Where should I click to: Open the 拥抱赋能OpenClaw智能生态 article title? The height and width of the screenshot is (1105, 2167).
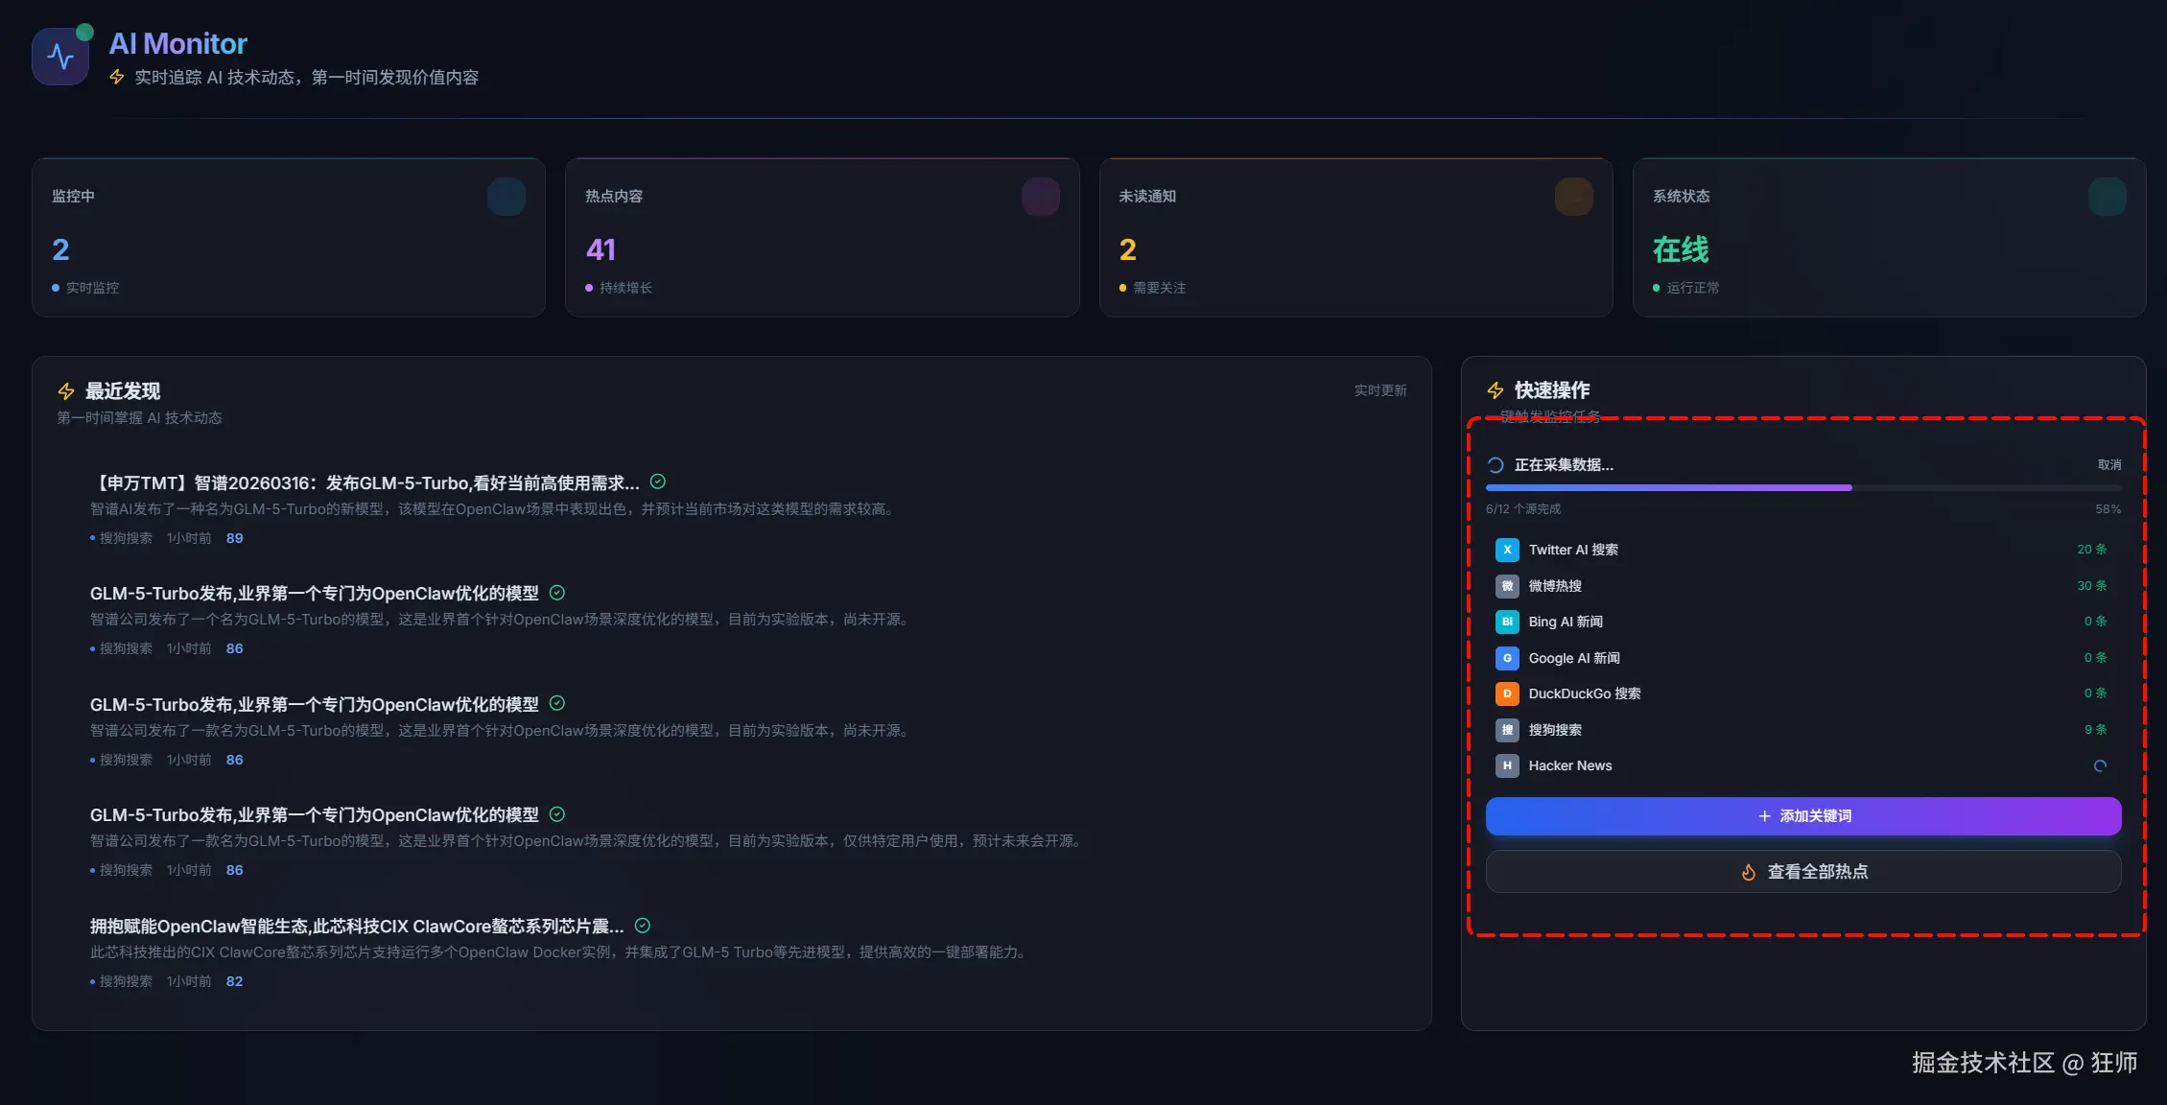pos(357,927)
